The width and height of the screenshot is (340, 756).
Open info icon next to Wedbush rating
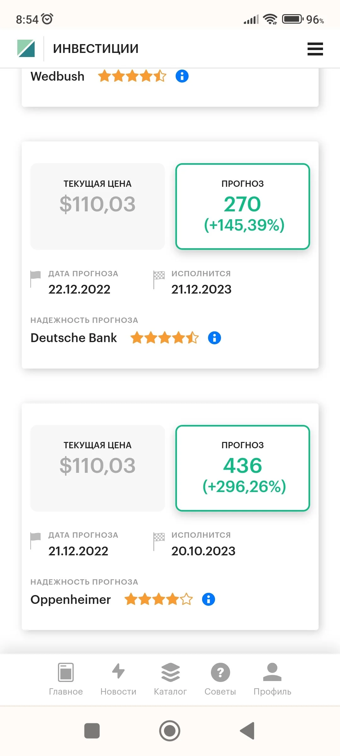182,76
